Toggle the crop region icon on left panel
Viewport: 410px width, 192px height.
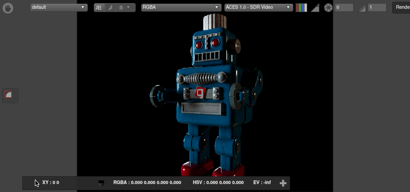pos(8,94)
